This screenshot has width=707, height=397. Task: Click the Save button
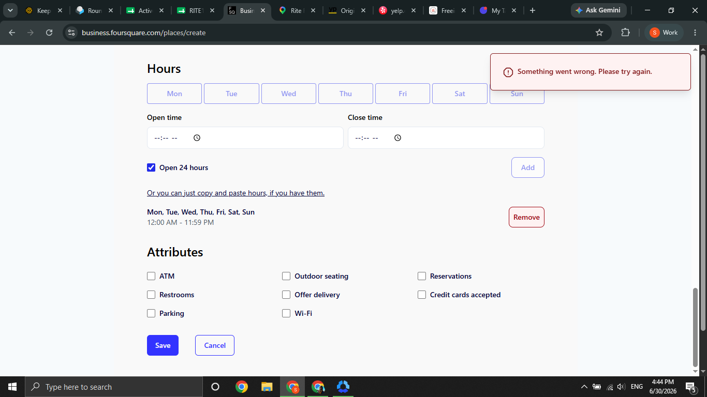click(163, 345)
